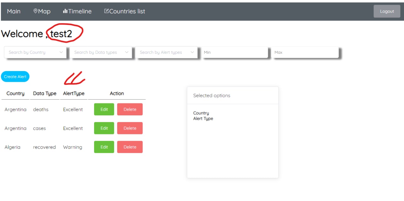Click the edit icon beside Countries list
The height and width of the screenshot is (201, 404).
[x=106, y=11]
